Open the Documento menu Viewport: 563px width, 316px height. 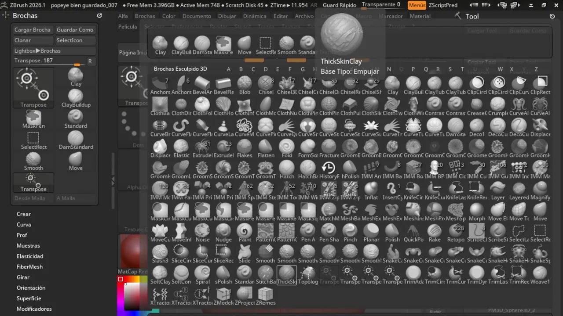[x=197, y=16]
